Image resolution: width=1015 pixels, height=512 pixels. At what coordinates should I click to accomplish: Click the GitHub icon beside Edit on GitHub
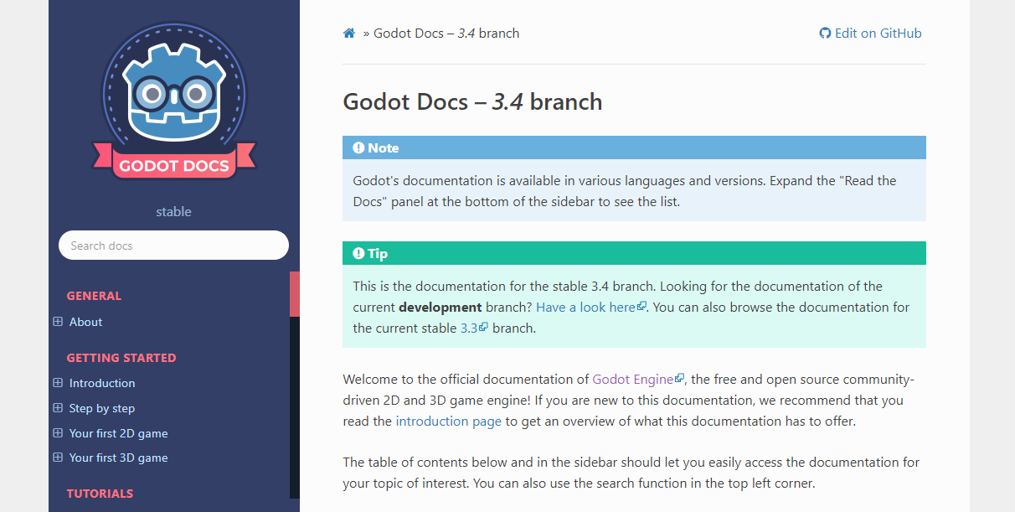[x=825, y=34]
